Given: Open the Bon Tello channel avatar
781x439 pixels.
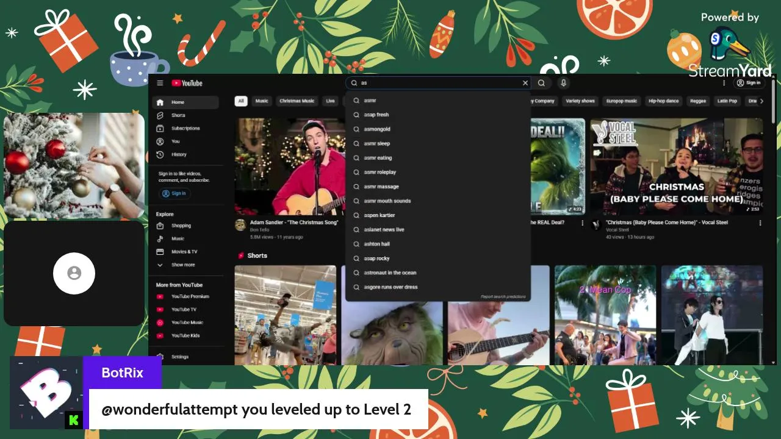Looking at the screenshot, I should 240,225.
